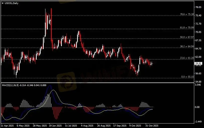Click the 19 Jun 2025 date marker
The image size is (204, 128).
[x=56, y=125]
